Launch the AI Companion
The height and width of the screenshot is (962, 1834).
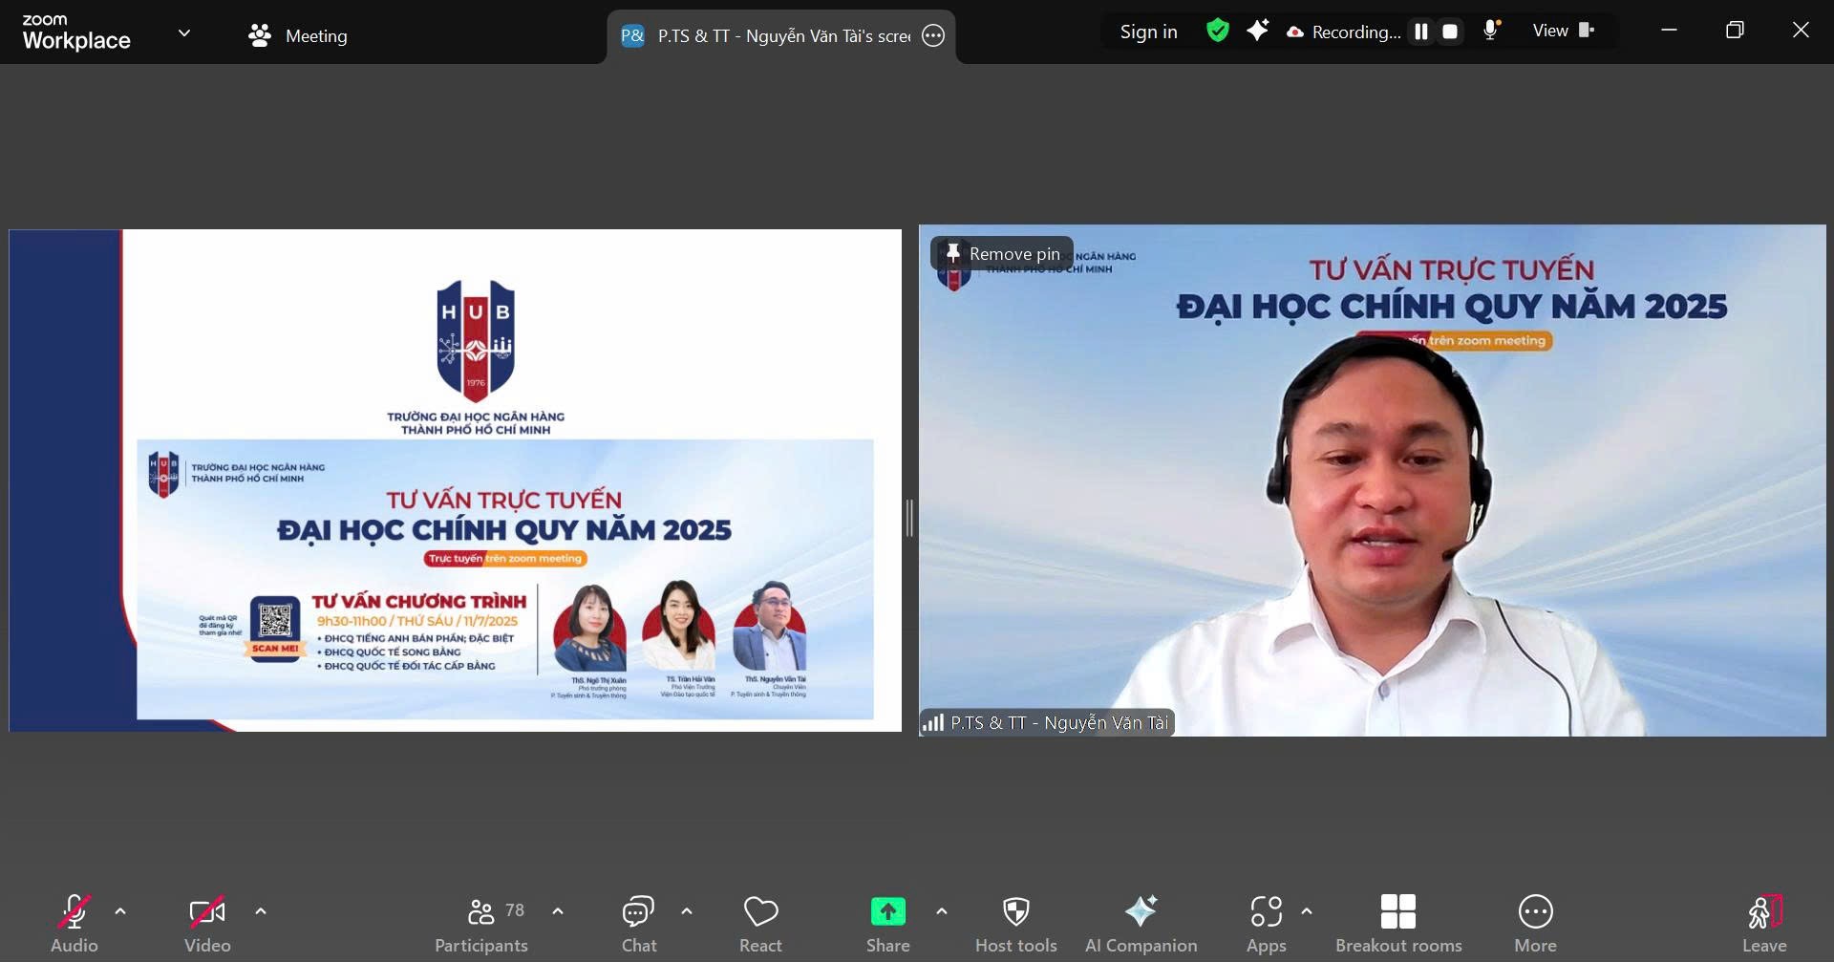(x=1141, y=923)
